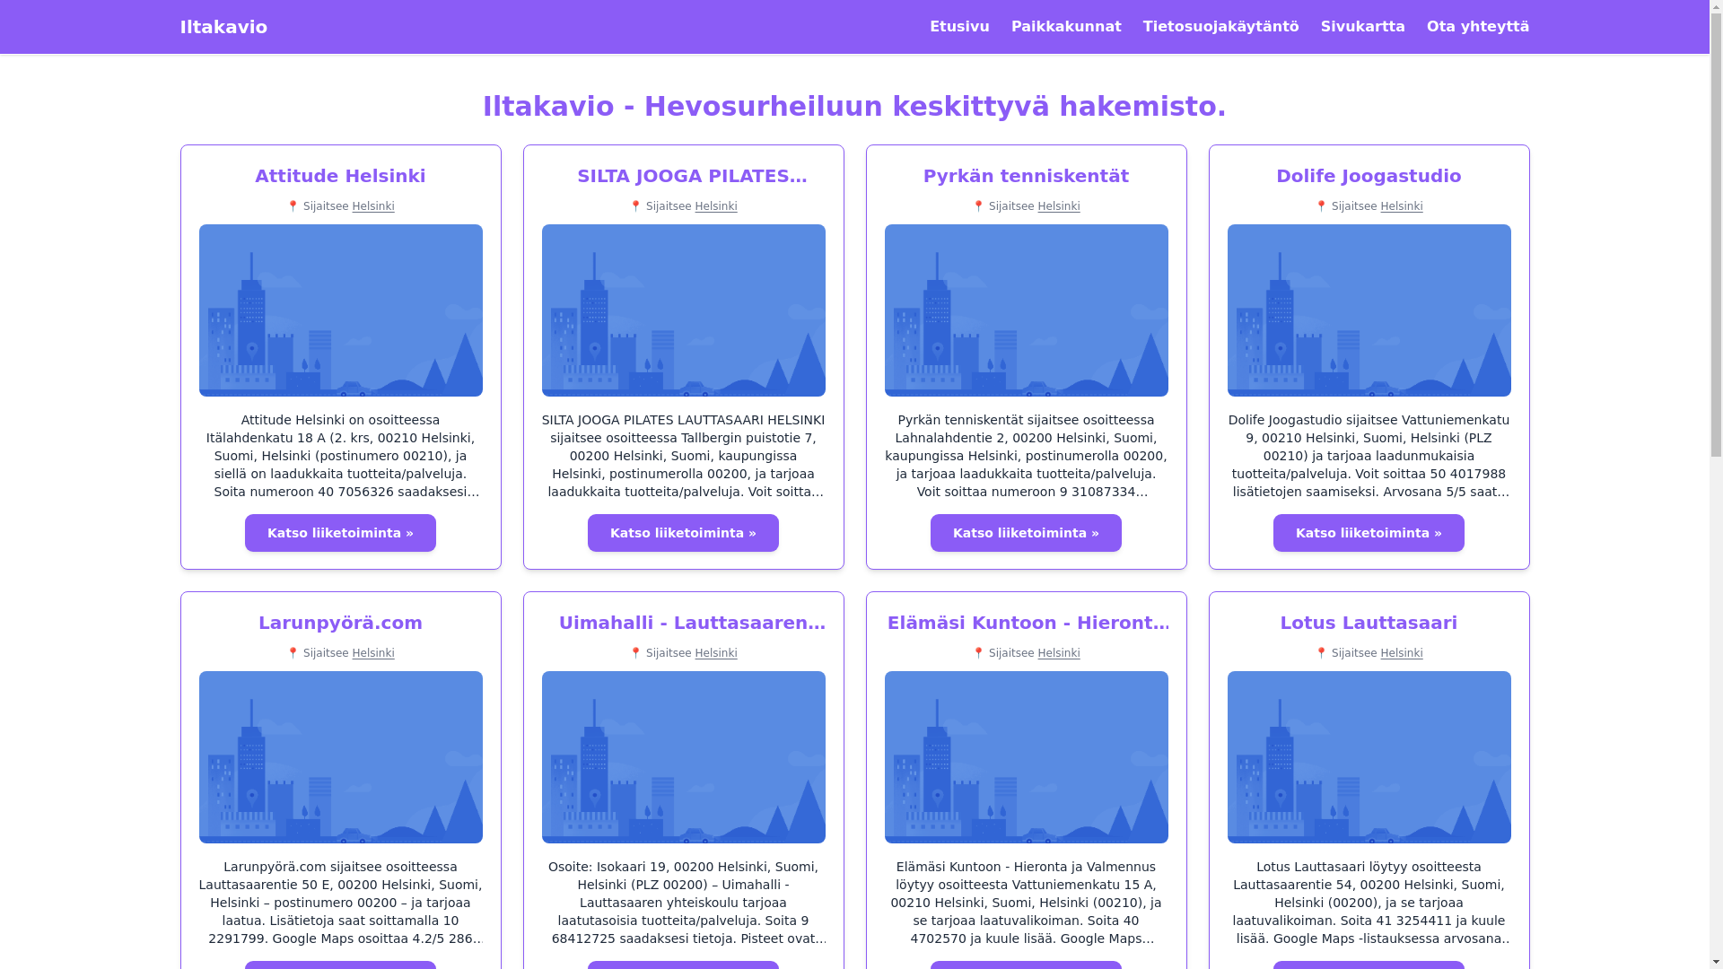Click description mentioning Lauttasaarentie 50 E
1723x969 pixels.
point(341,903)
